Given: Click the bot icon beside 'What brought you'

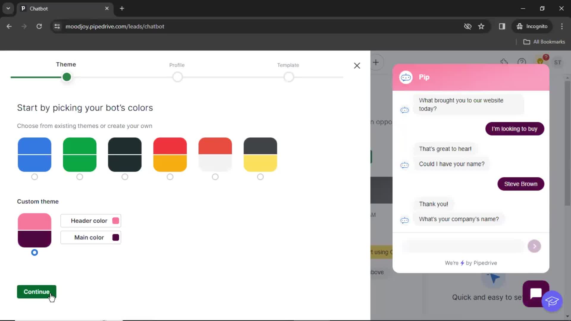Looking at the screenshot, I should (x=404, y=110).
